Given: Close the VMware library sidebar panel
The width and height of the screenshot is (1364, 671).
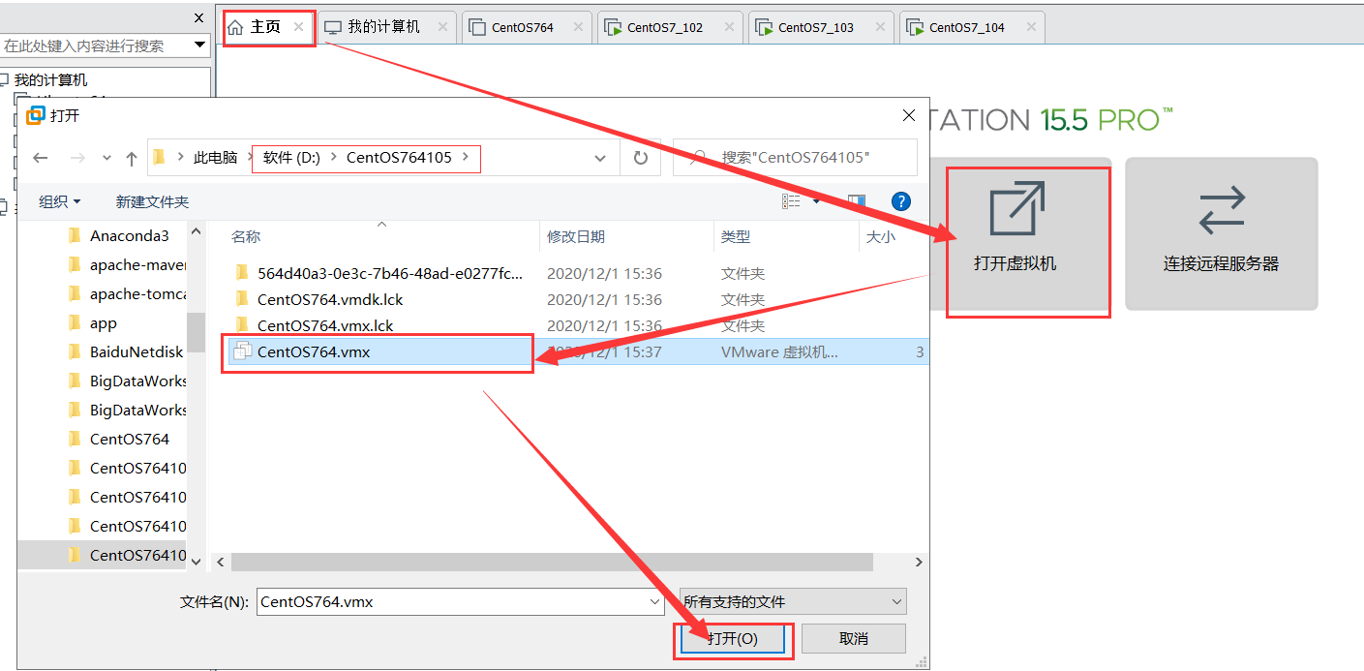Looking at the screenshot, I should [198, 17].
